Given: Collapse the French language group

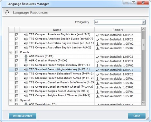Looking at the screenshot, I should (x=11, y=52).
